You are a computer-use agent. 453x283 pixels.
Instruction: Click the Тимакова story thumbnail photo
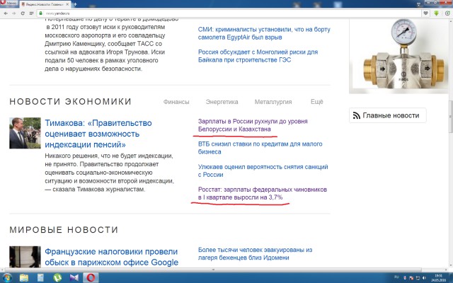point(25,133)
